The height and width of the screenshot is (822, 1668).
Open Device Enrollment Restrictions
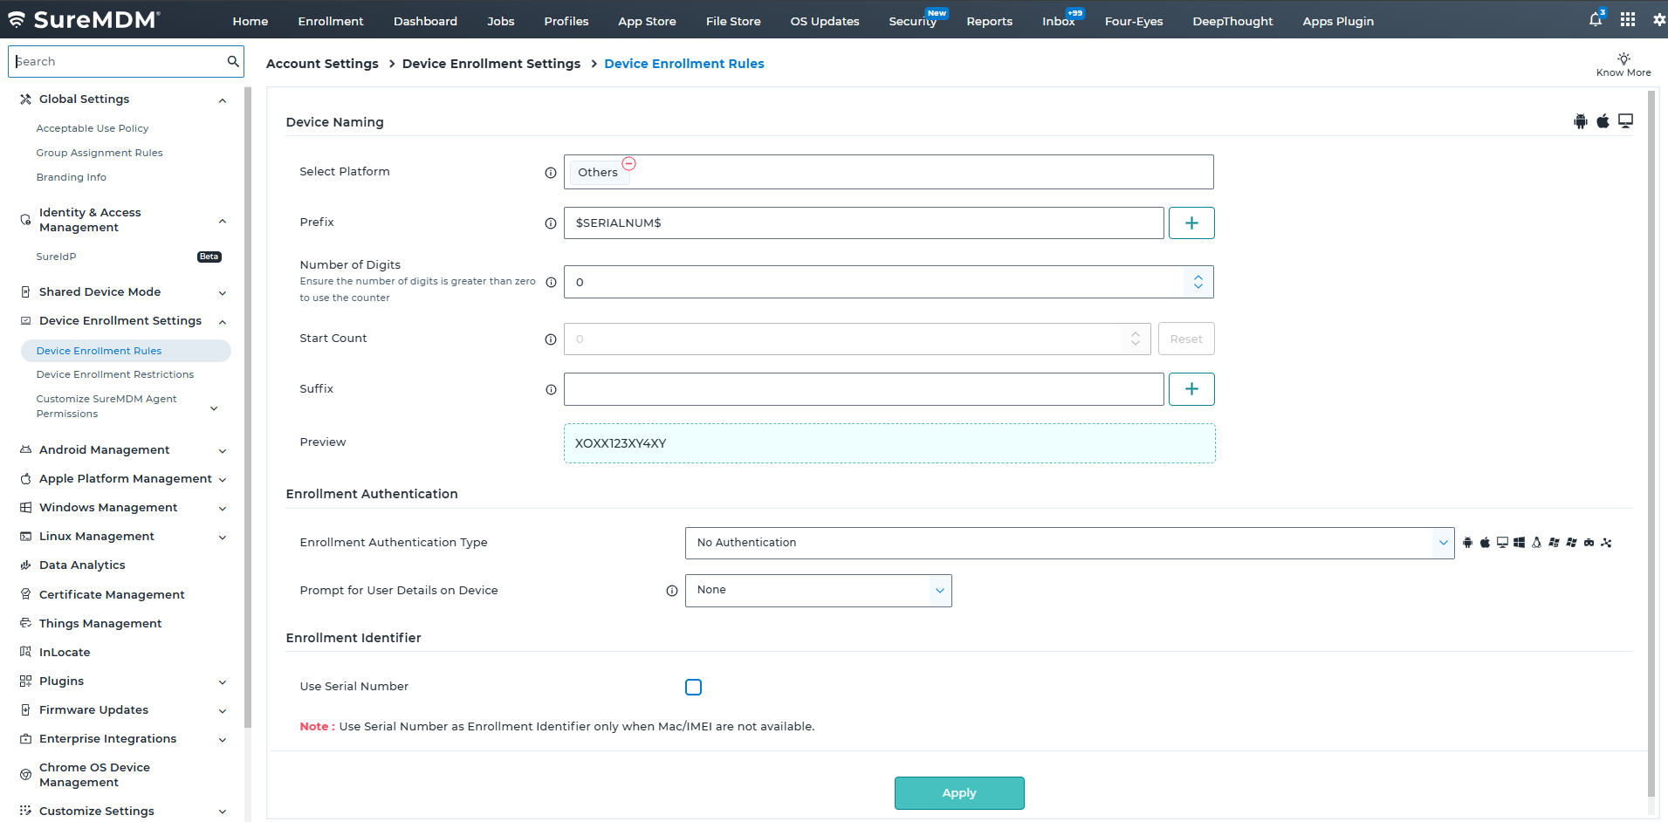click(x=115, y=374)
